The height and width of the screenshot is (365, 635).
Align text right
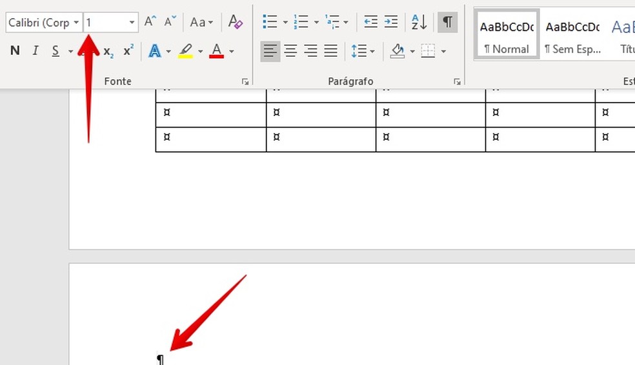(x=310, y=51)
